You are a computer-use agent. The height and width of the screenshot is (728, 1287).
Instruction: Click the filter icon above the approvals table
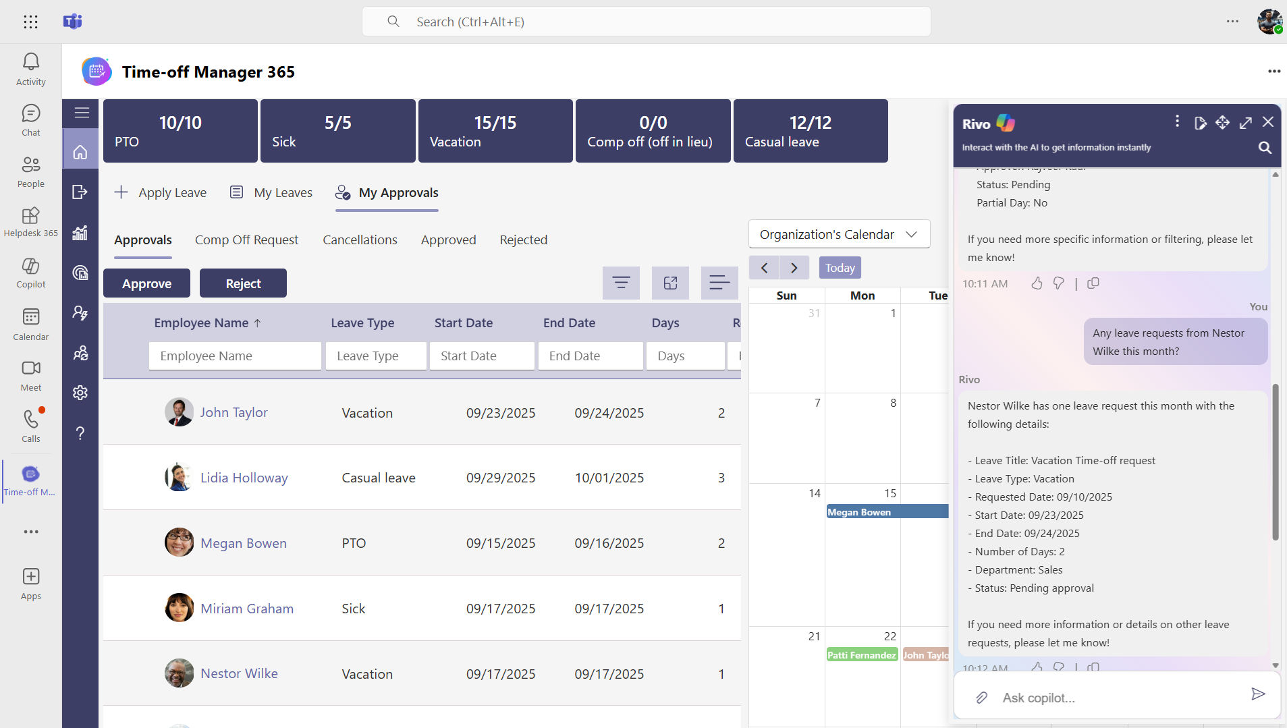click(620, 283)
